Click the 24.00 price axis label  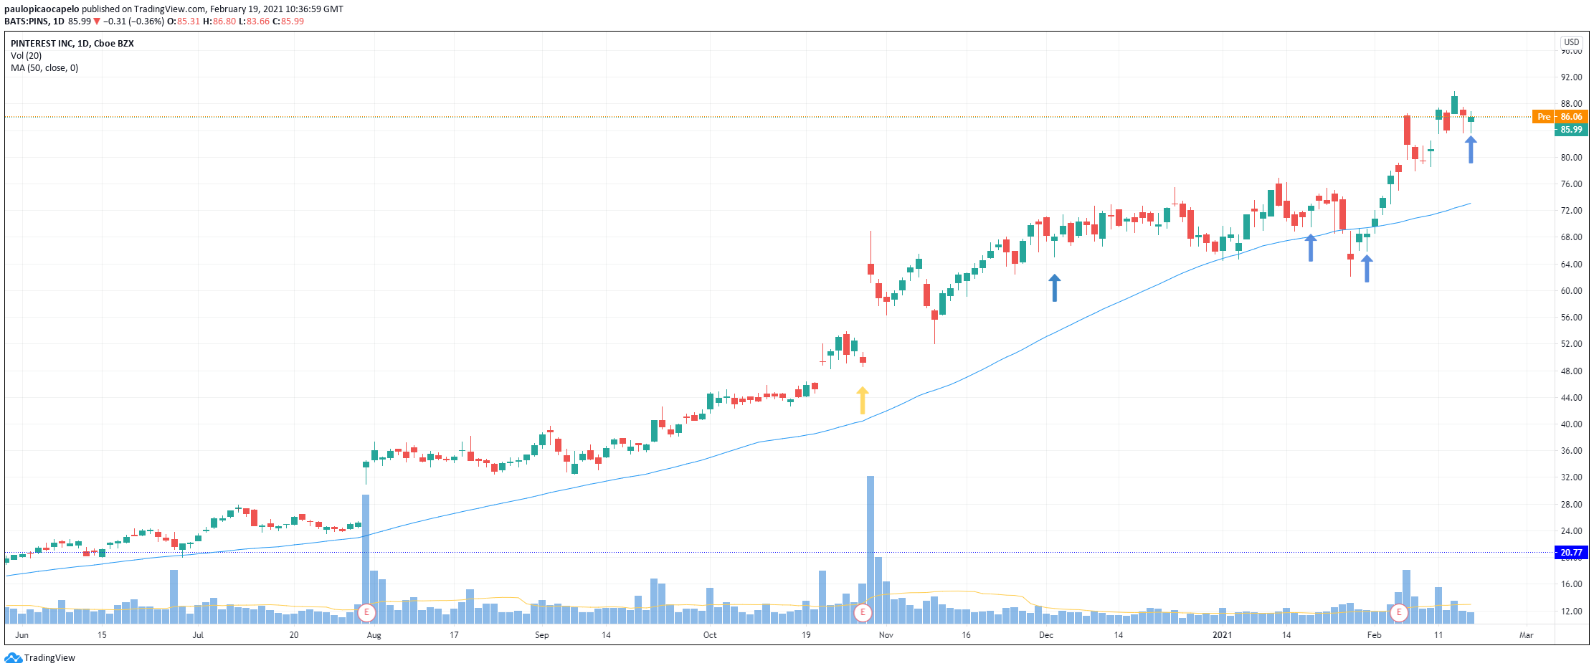(1571, 531)
